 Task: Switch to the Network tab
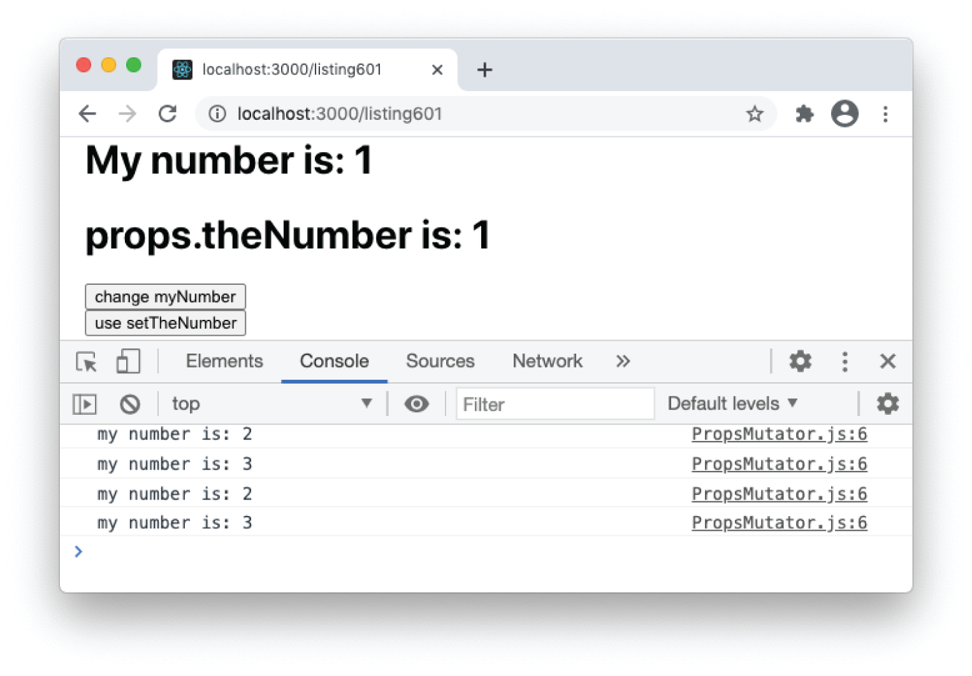[547, 361]
